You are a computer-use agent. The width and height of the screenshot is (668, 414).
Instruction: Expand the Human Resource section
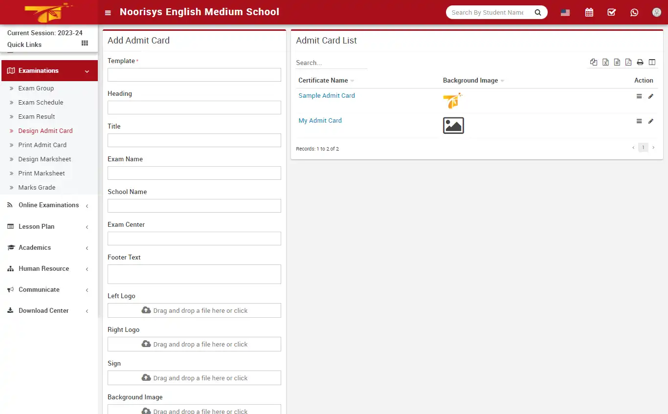pos(43,268)
